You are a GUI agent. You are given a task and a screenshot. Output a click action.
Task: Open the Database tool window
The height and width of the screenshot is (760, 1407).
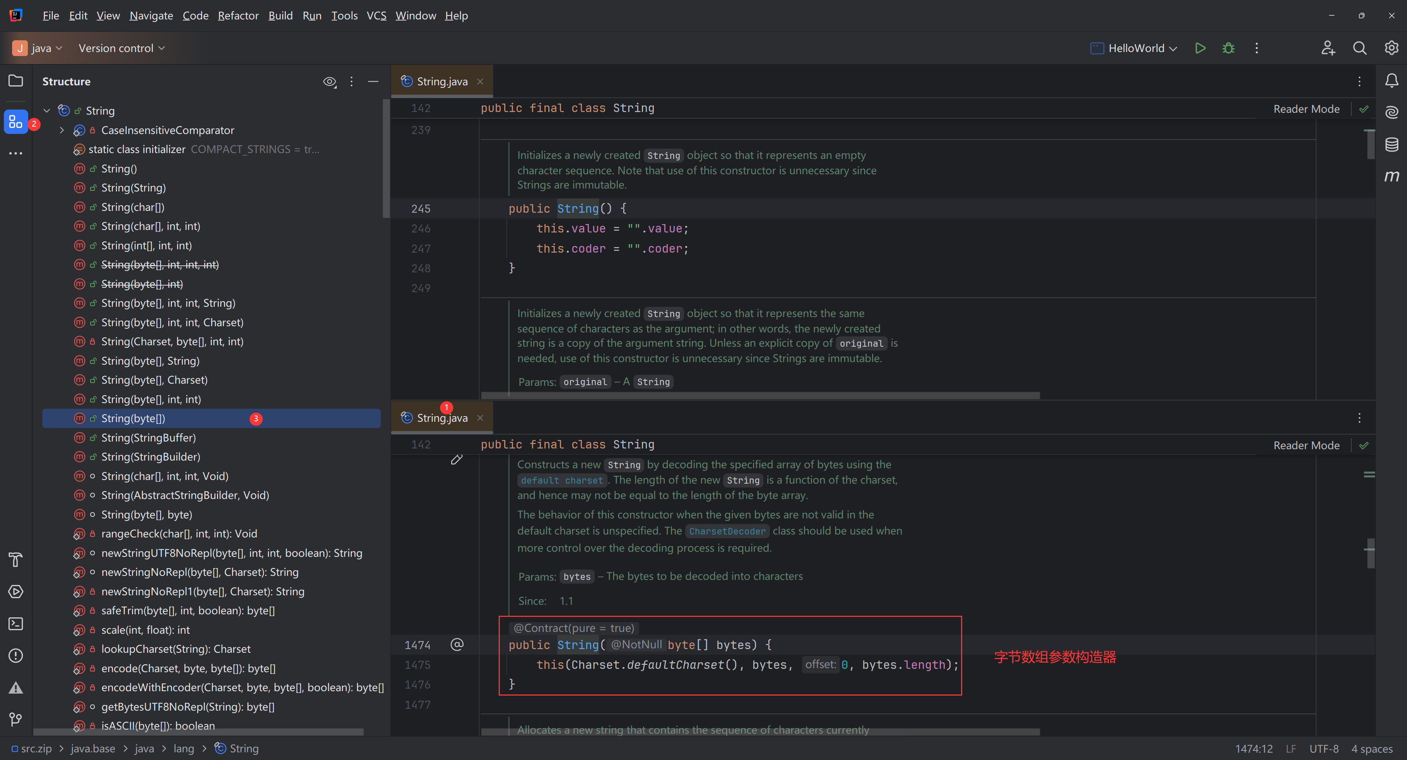pos(1391,145)
